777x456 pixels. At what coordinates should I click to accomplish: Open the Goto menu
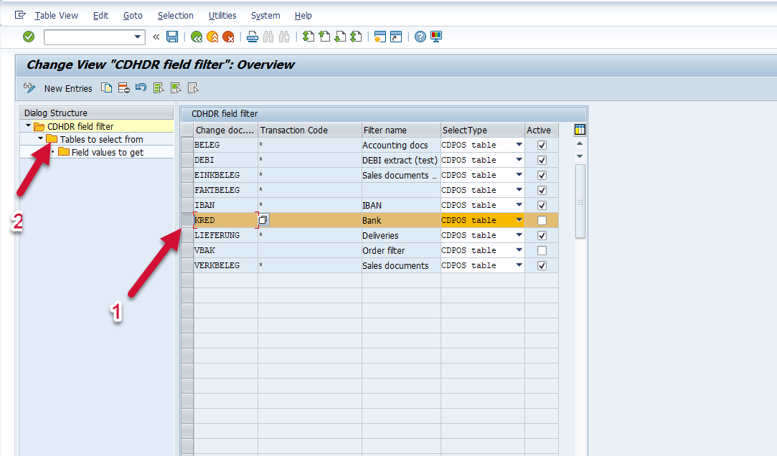tap(133, 15)
